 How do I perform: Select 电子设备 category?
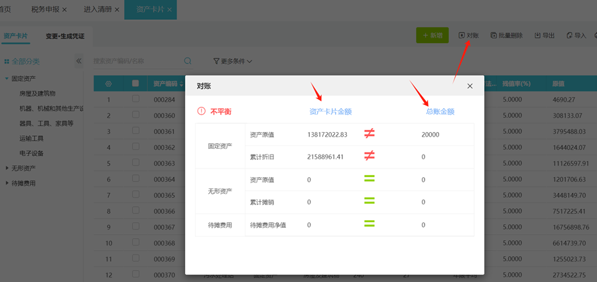coord(31,153)
